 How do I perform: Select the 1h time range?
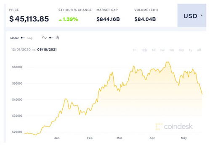[135, 50]
